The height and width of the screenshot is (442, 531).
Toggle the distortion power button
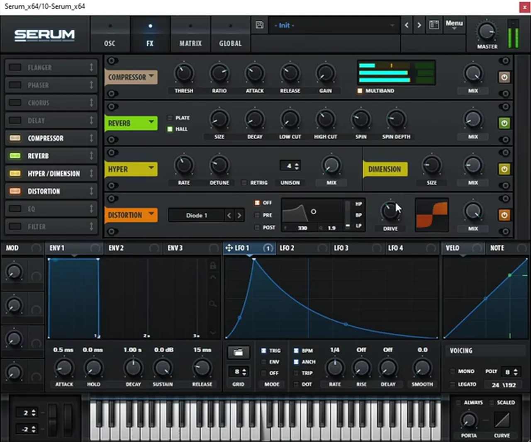point(504,215)
